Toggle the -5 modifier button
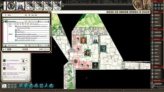Image resolution: width=164 pixels, height=92 pixels. coord(15,87)
